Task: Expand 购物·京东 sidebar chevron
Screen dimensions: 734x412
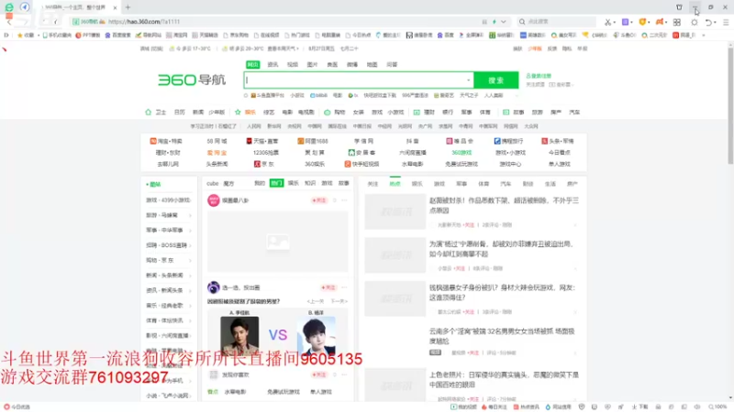Action: click(190, 260)
